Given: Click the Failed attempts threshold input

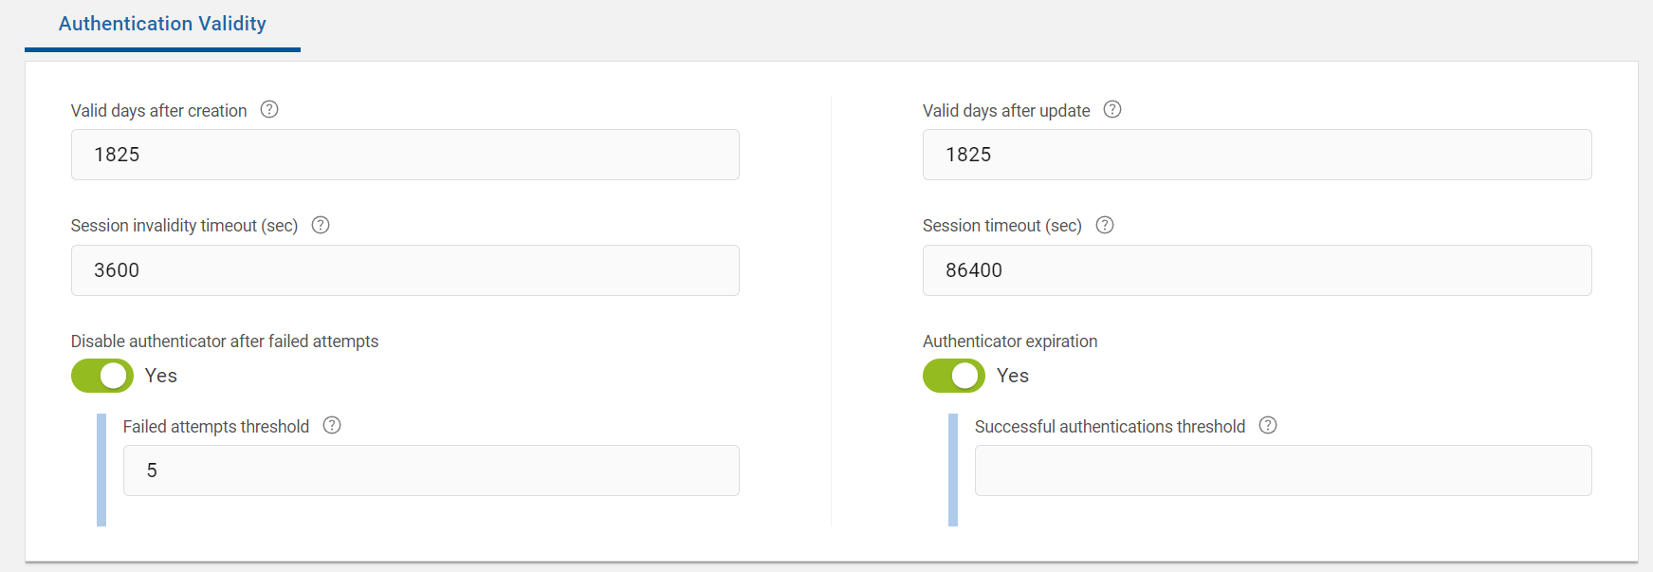Looking at the screenshot, I should click(x=431, y=471).
